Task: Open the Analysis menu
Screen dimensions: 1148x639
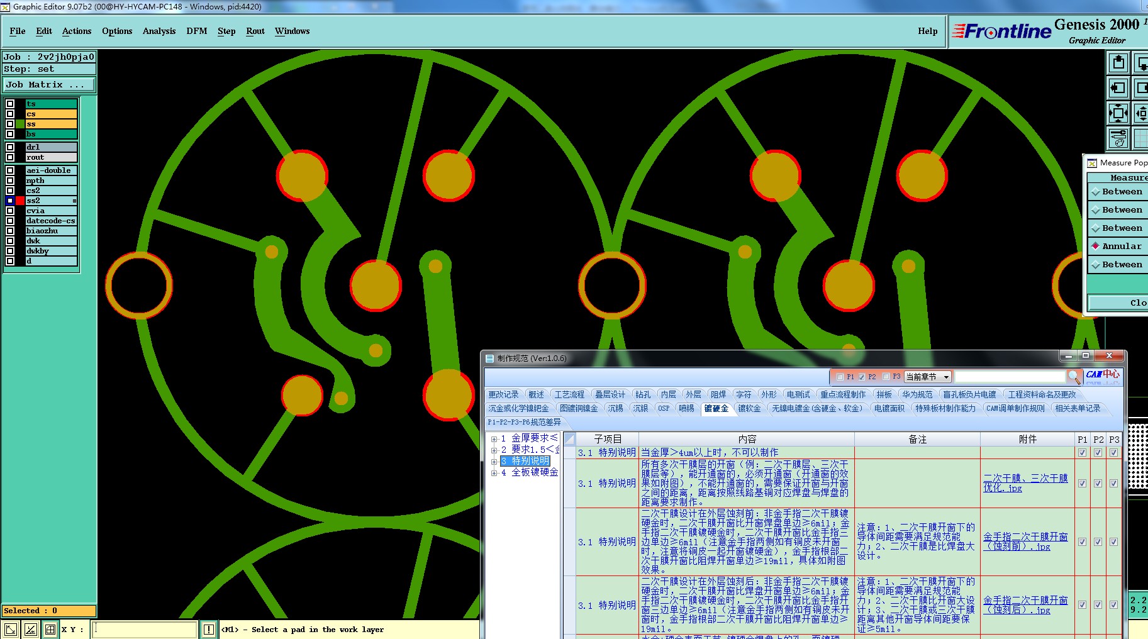Action: 159,31
